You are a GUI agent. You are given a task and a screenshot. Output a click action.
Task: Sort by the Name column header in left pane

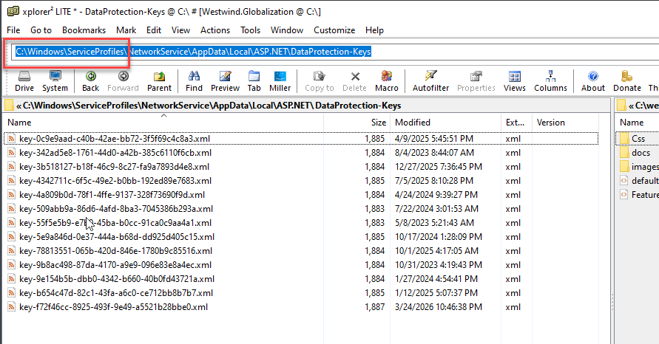[x=164, y=123]
